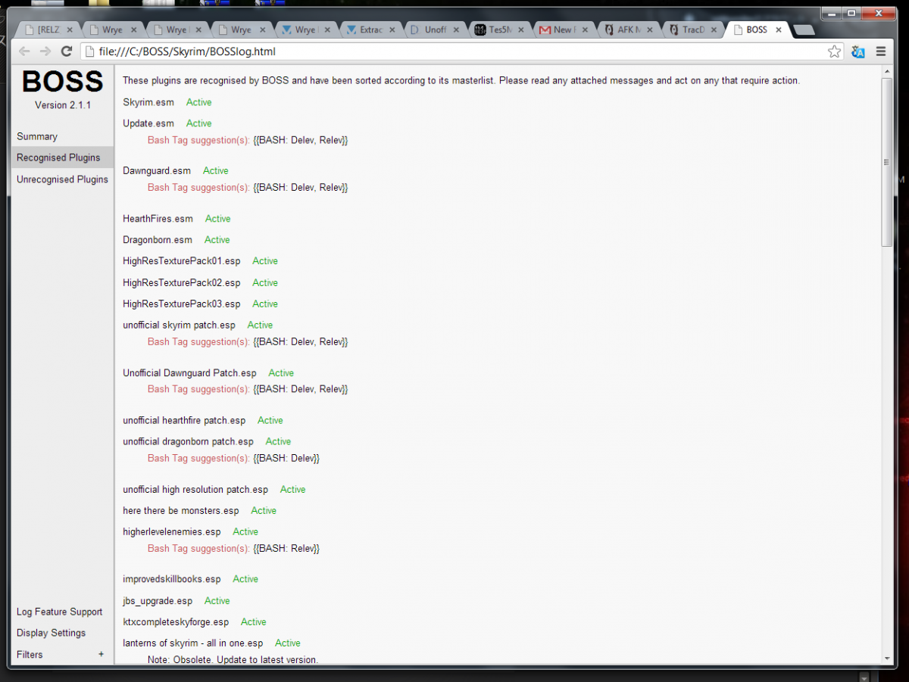Expand Filters with the plus sign
The width and height of the screenshot is (909, 682).
coord(102,654)
